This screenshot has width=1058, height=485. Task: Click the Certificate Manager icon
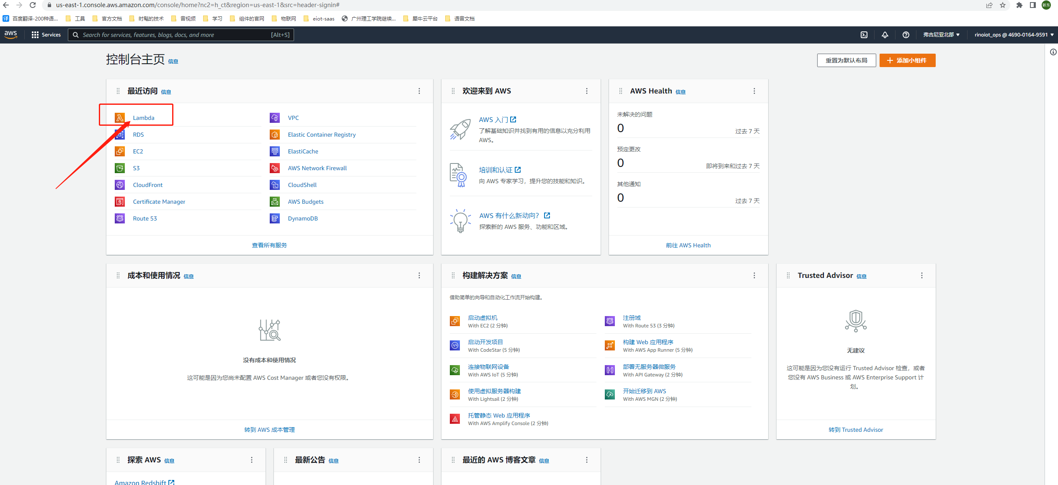pos(120,202)
